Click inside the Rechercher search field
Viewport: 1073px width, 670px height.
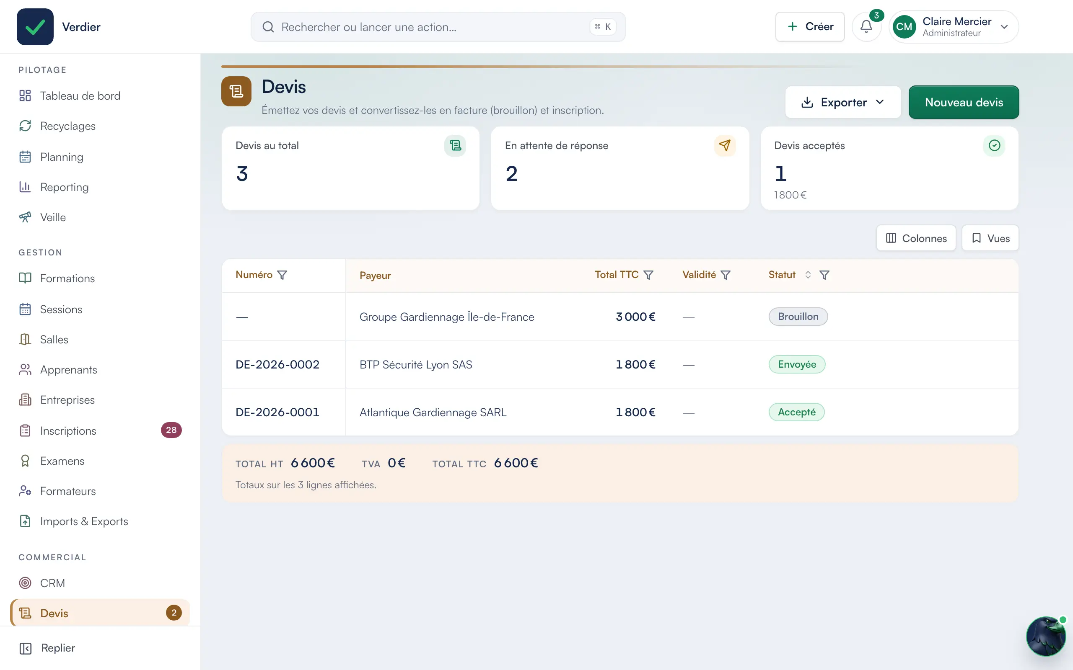click(x=438, y=27)
